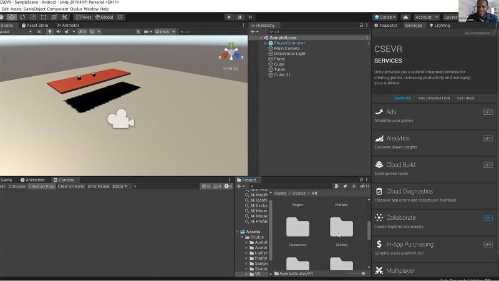The height and width of the screenshot is (281, 499).
Task: Click the Pause button
Action: click(x=240, y=17)
